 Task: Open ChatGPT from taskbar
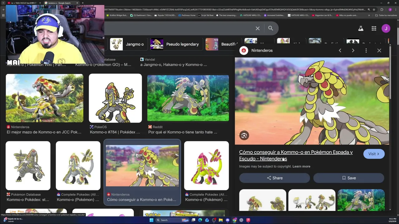pyautogui.click(x=241, y=220)
